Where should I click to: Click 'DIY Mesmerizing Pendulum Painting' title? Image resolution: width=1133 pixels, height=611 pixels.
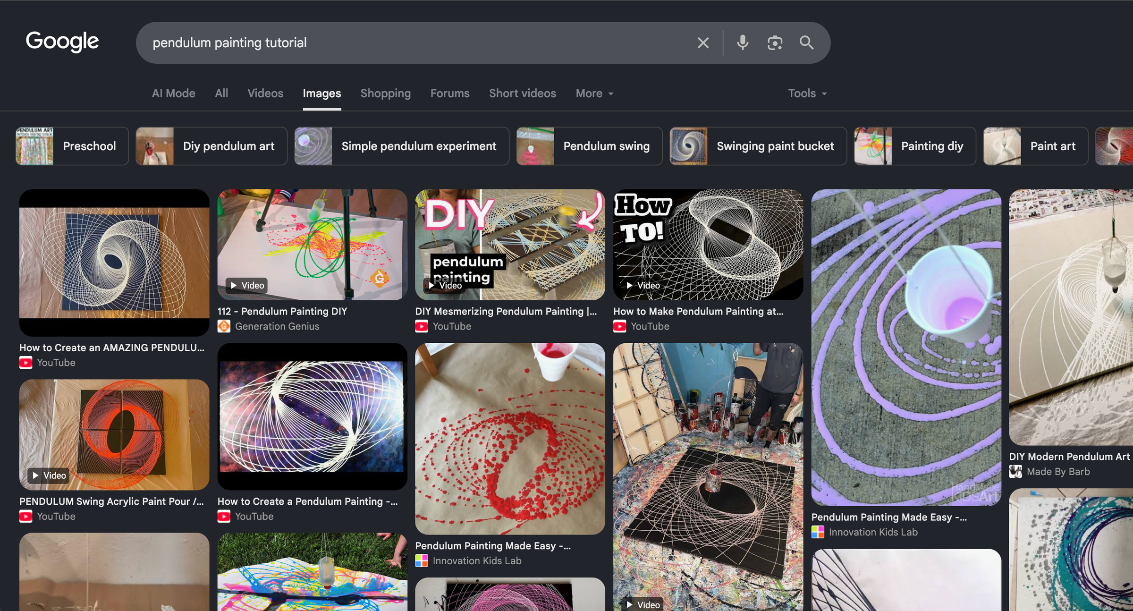point(506,311)
